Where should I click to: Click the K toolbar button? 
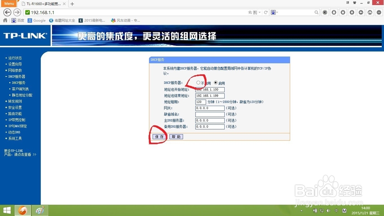point(325,12)
